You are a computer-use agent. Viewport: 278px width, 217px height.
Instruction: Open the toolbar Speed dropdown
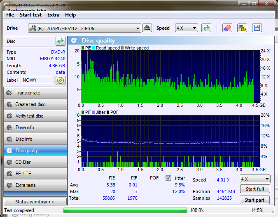pos(186,28)
